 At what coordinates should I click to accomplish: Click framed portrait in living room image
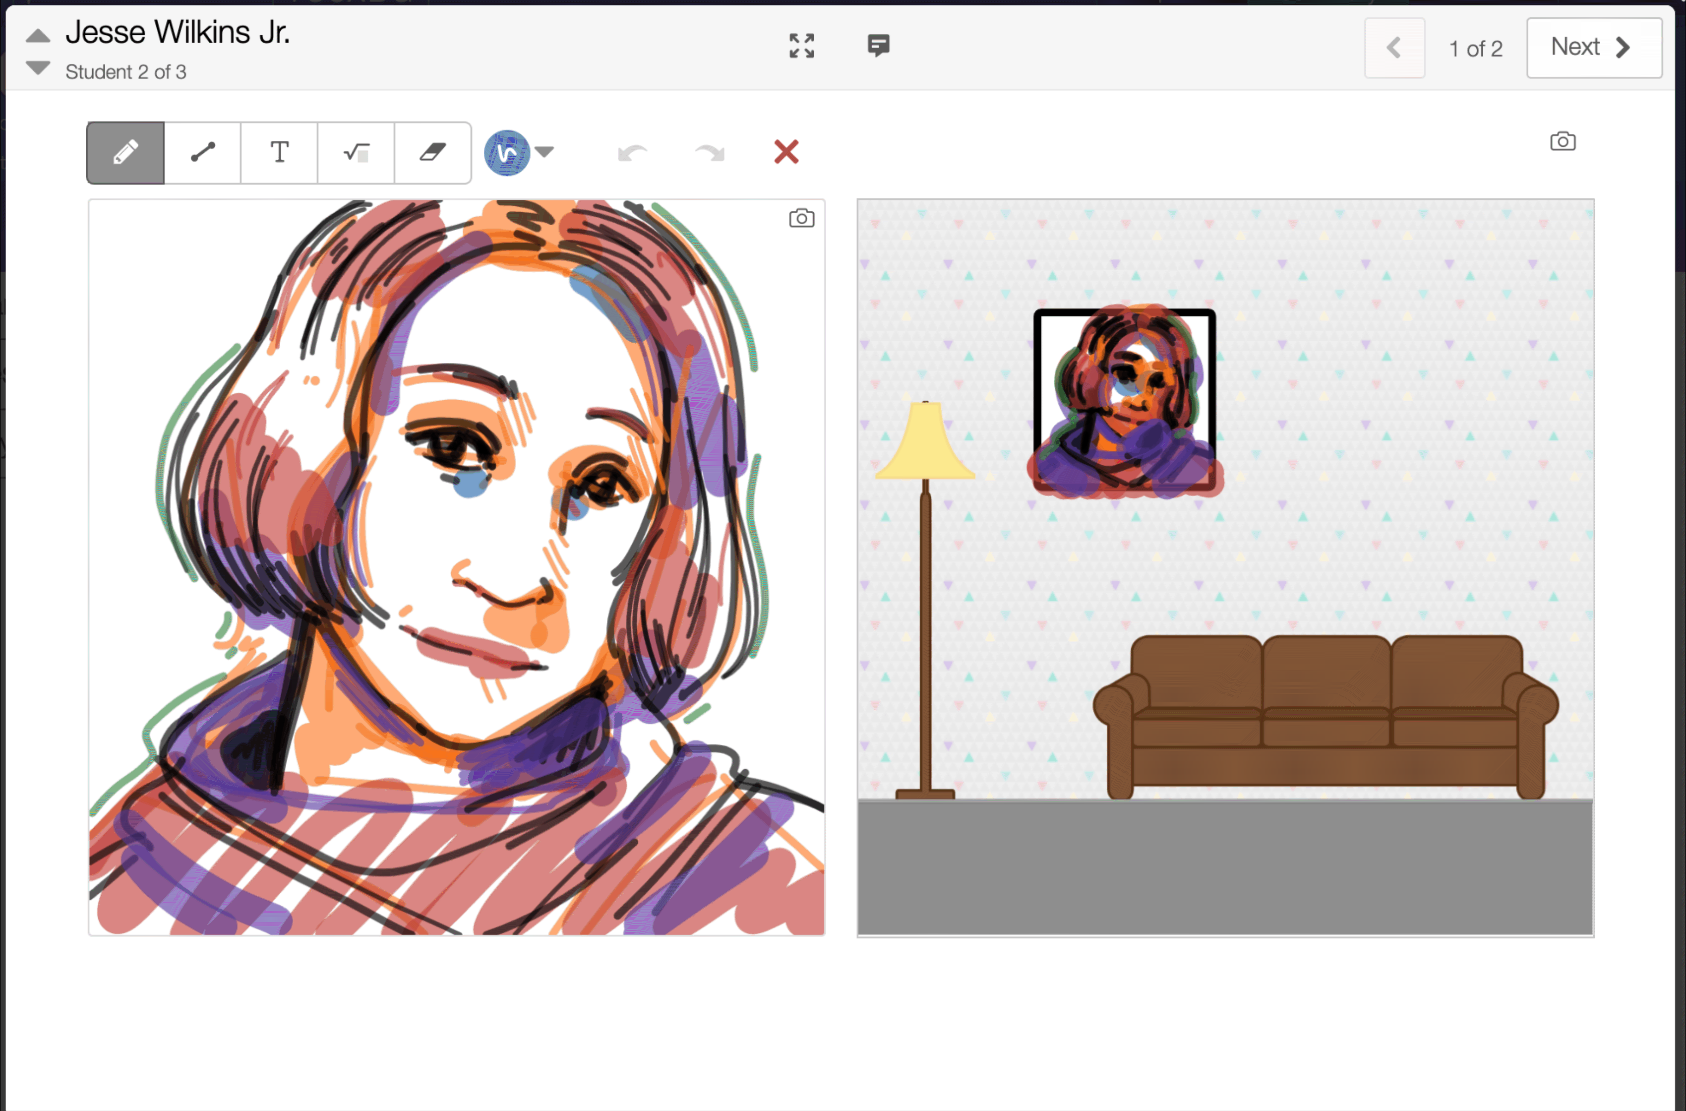pos(1124,400)
